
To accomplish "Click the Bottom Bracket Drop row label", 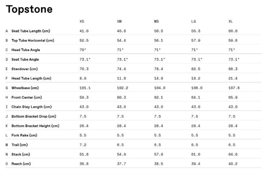I will click(x=34, y=116).
